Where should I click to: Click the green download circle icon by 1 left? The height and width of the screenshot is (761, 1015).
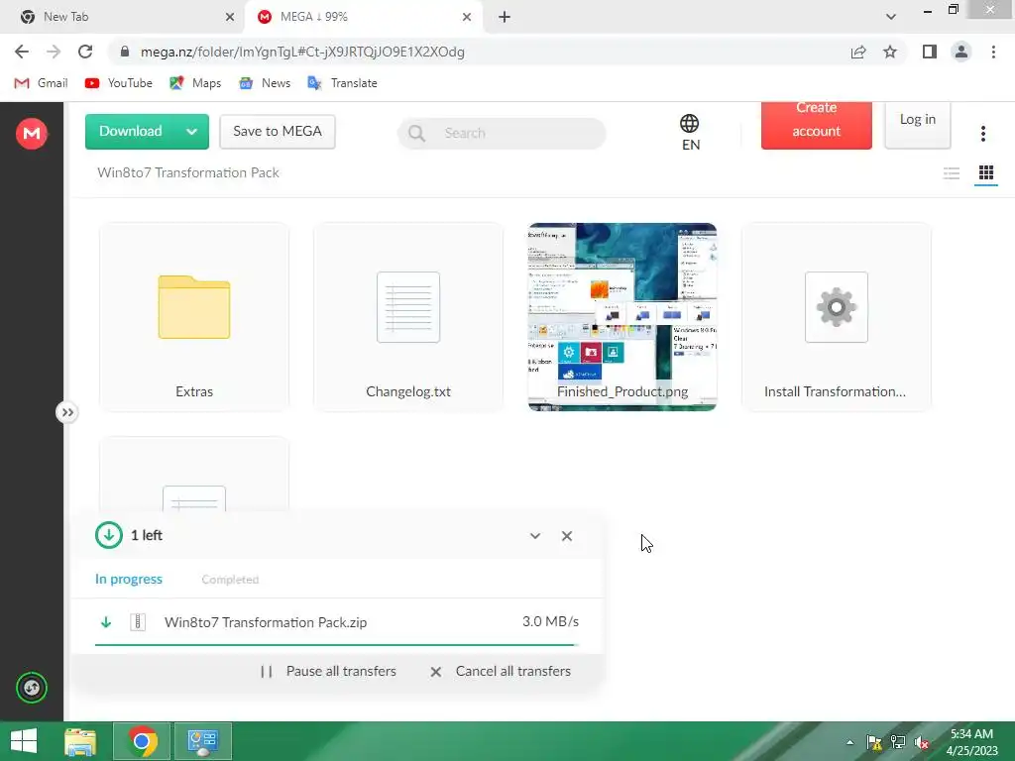pos(109,535)
